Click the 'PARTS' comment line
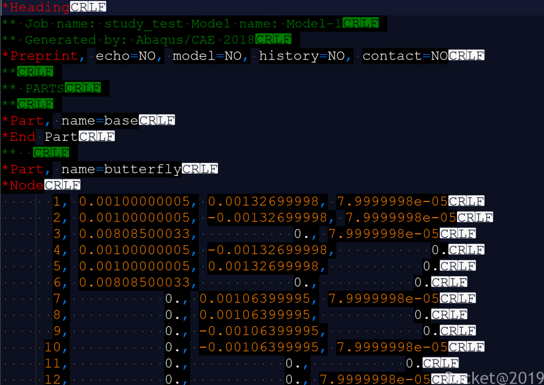544x385 pixels. click(x=45, y=88)
